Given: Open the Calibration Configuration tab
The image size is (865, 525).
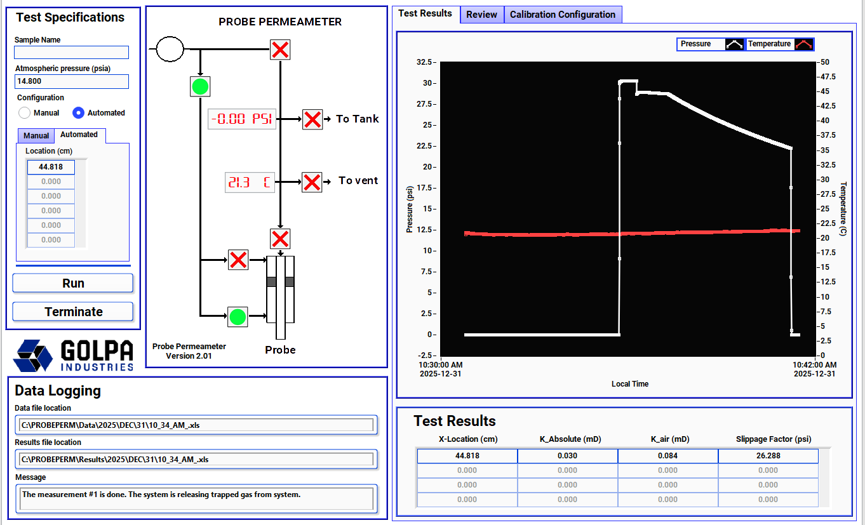Looking at the screenshot, I should (x=562, y=15).
